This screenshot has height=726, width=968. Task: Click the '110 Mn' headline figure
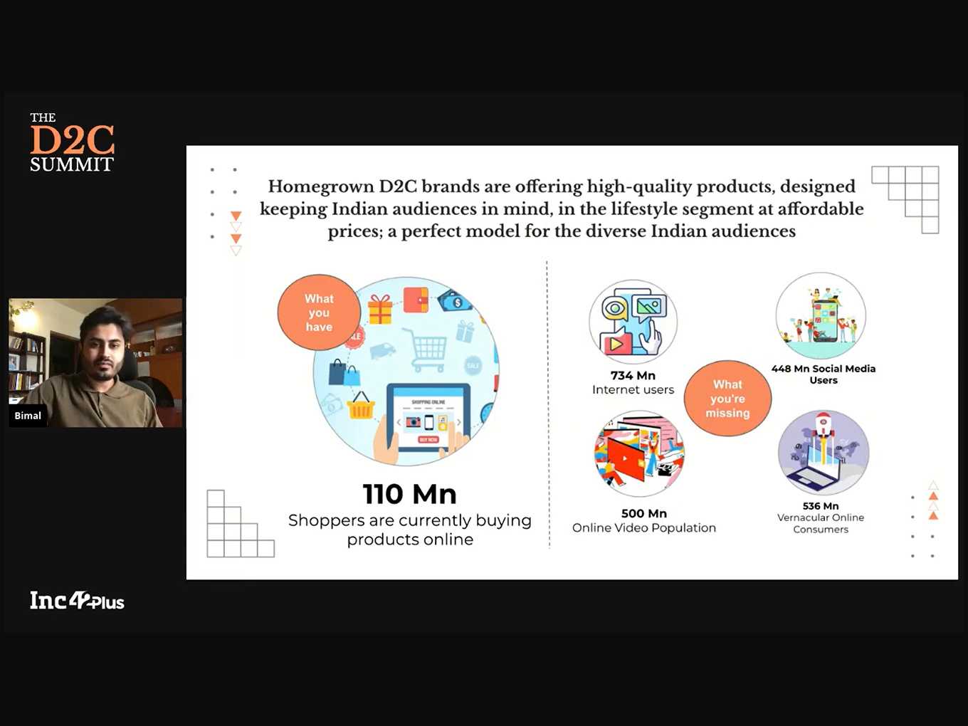(409, 494)
